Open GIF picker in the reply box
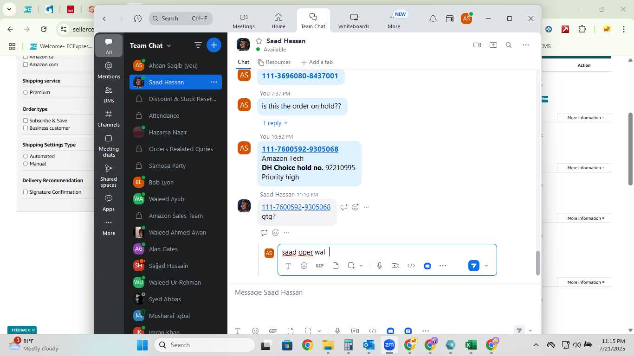Viewport: 634px width, 356px height. click(x=320, y=266)
